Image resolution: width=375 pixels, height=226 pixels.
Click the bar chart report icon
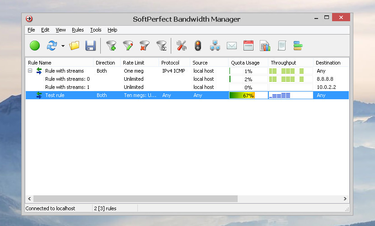click(265, 46)
